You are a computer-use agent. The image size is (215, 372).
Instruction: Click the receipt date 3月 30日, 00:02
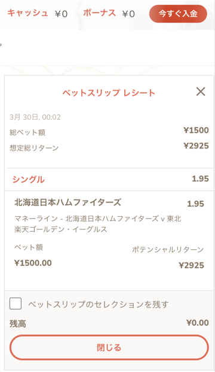pyautogui.click(x=35, y=117)
